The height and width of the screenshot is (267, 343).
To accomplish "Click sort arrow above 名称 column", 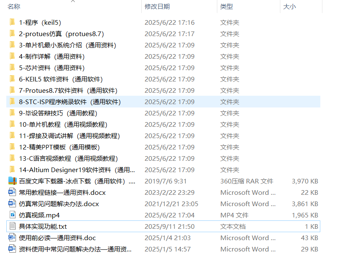I will [73, 1].
